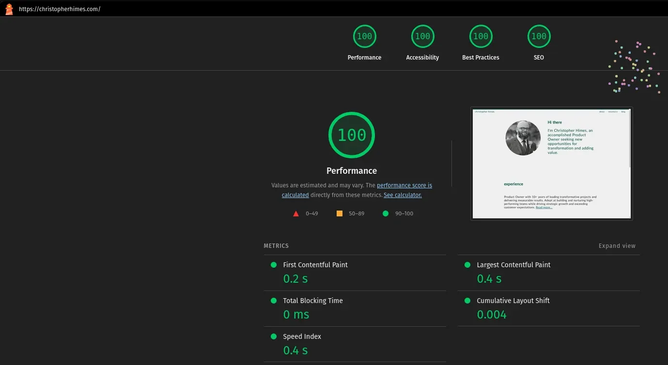Jump to the Accessibility section label
Image resolution: width=668 pixels, height=365 pixels.
(x=422, y=57)
